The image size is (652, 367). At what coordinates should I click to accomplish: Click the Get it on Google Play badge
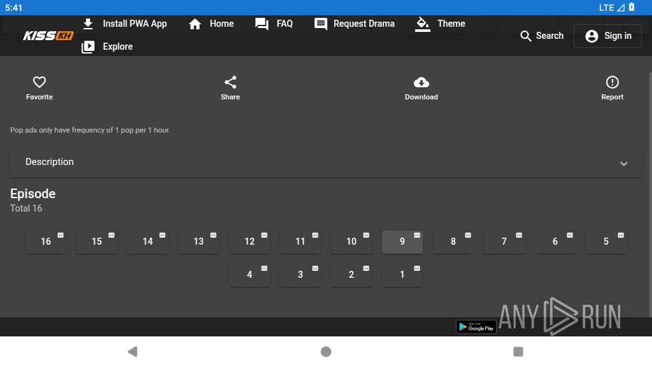pos(476,327)
